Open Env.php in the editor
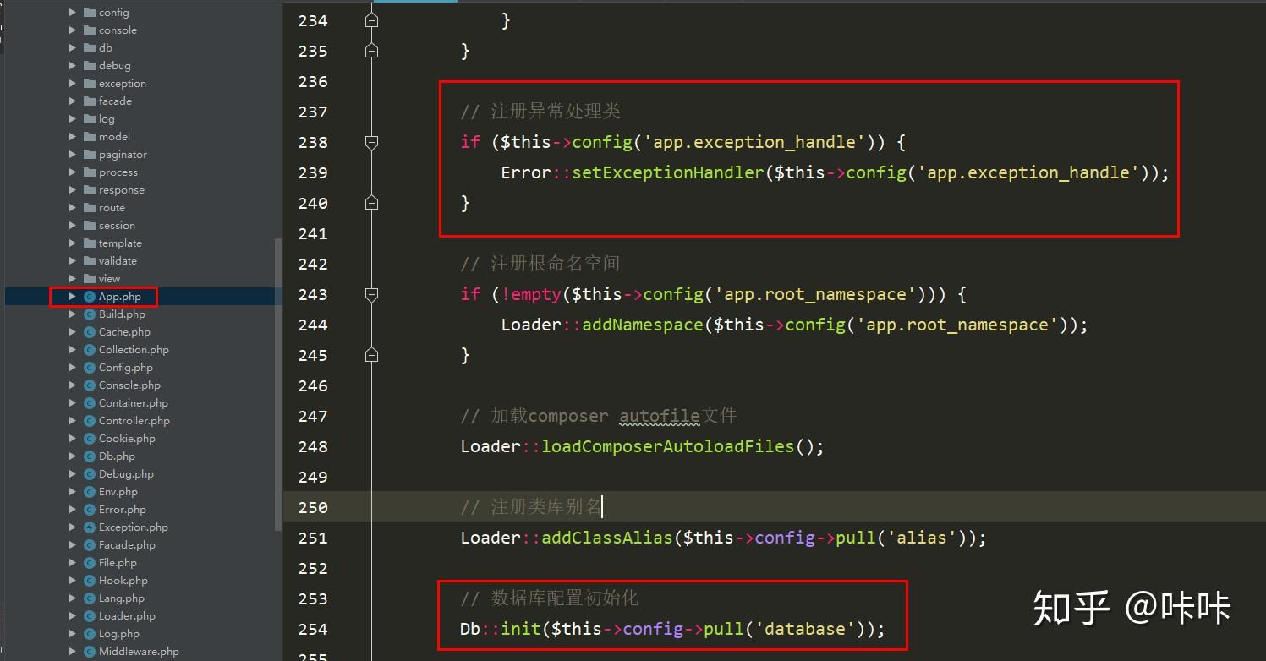The width and height of the screenshot is (1266, 661). click(x=119, y=491)
